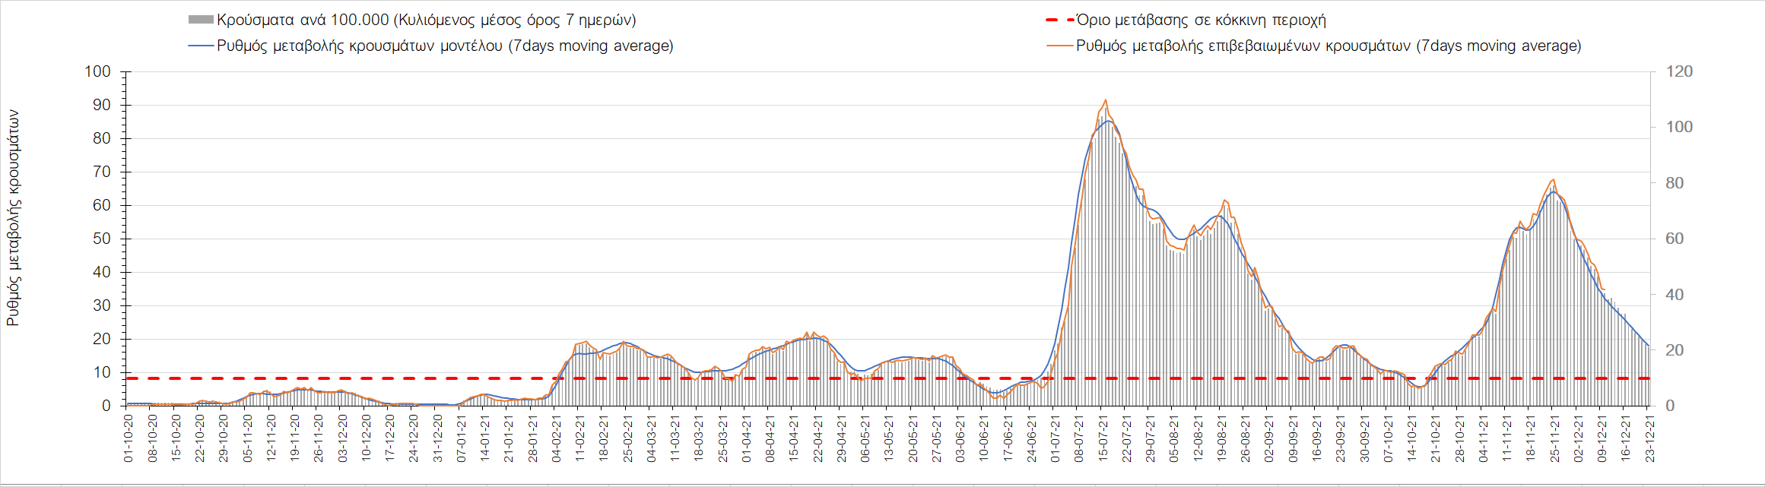Click the highest orange peak in July 2021
This screenshot has height=487, width=1765.
(1105, 100)
